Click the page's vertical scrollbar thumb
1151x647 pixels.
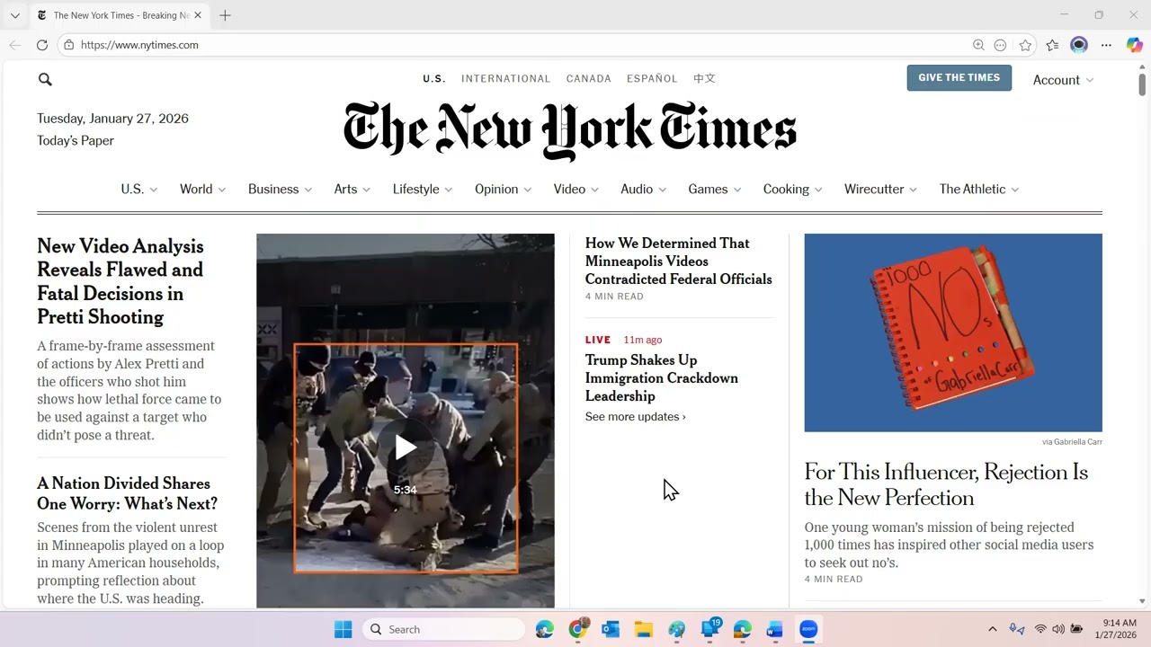(x=1142, y=84)
